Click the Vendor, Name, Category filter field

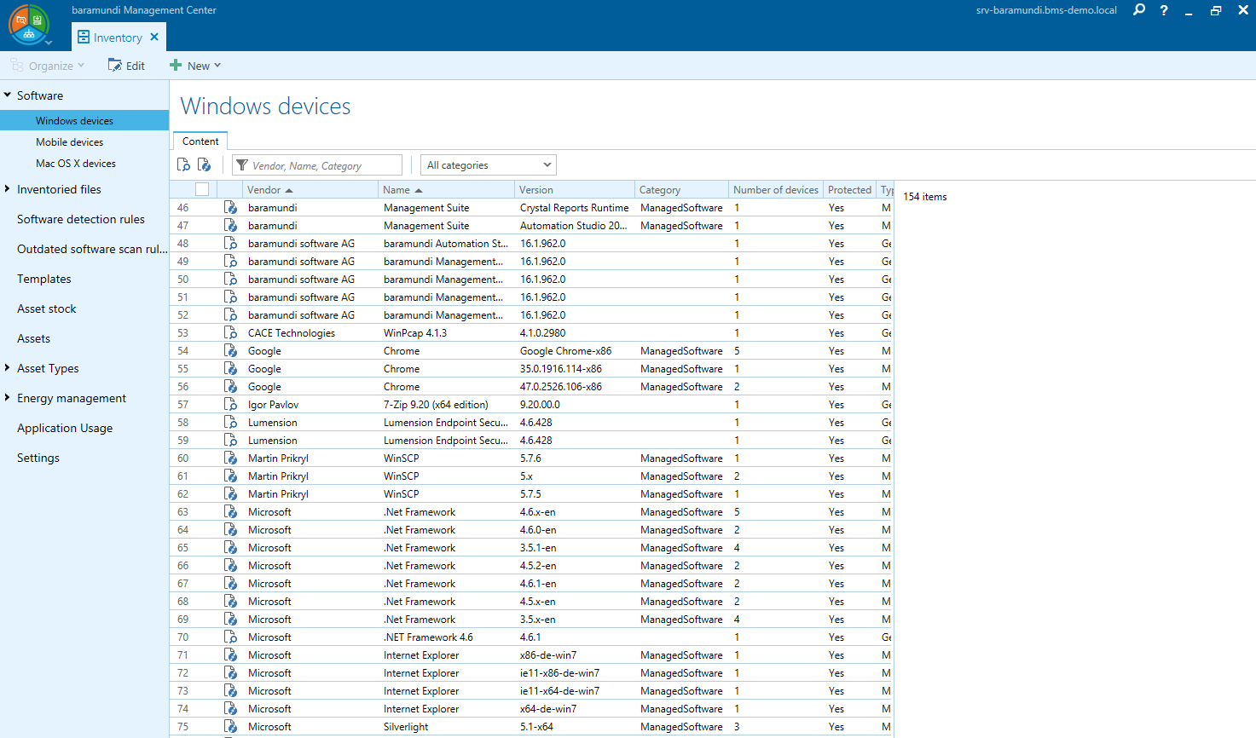coord(324,165)
